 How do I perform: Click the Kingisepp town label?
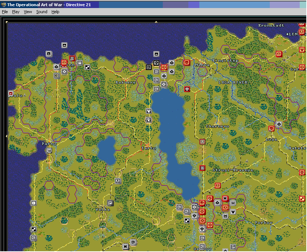tap(225, 61)
